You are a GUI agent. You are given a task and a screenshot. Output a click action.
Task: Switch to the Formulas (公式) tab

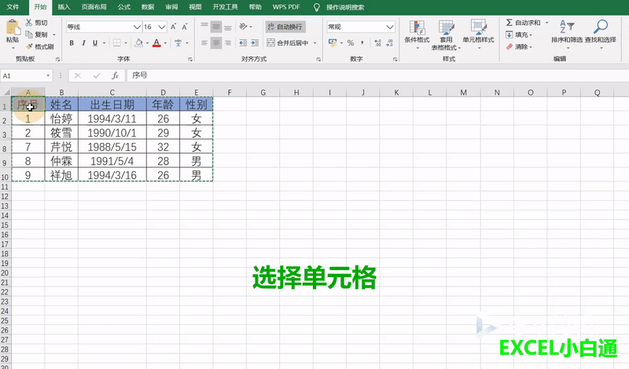[124, 7]
